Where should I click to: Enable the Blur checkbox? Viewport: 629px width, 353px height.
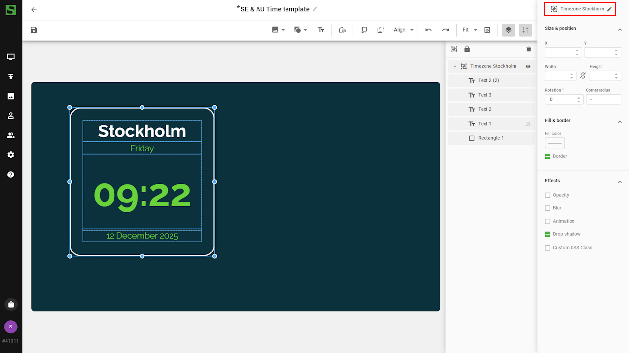[x=548, y=208]
